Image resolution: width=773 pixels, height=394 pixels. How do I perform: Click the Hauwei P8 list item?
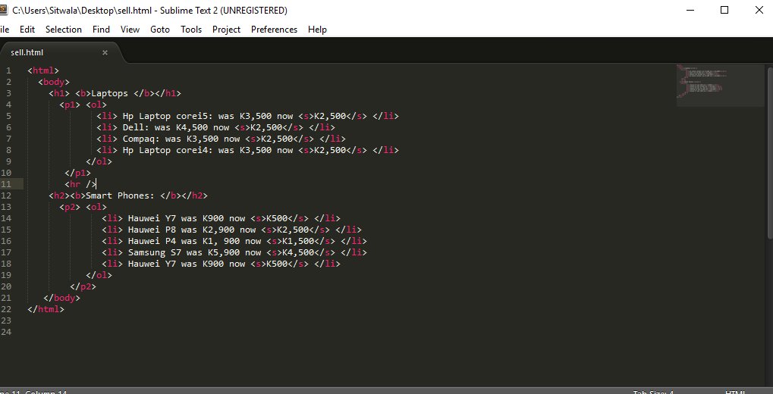pyautogui.click(x=231, y=230)
